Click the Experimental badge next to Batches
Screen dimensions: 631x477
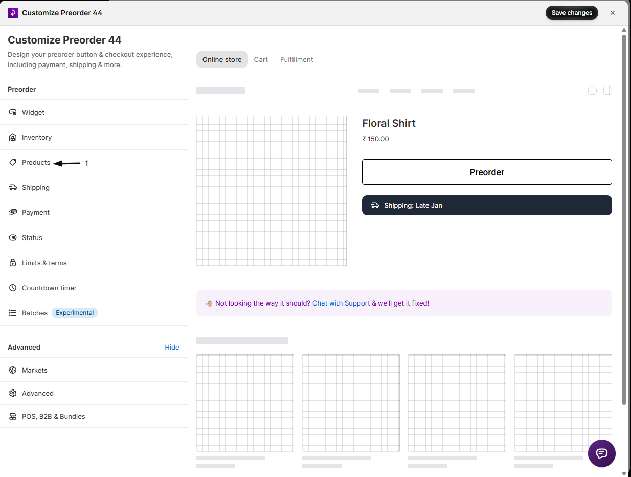(x=75, y=313)
